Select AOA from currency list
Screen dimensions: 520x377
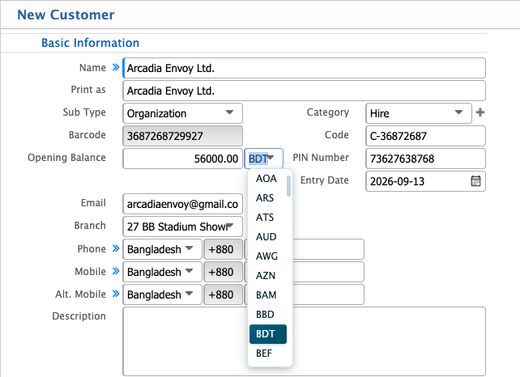267,179
